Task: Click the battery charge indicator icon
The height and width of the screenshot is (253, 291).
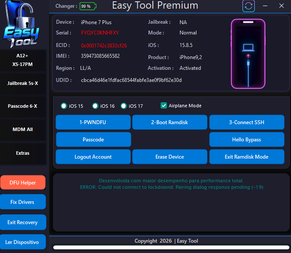Action: point(88,6)
